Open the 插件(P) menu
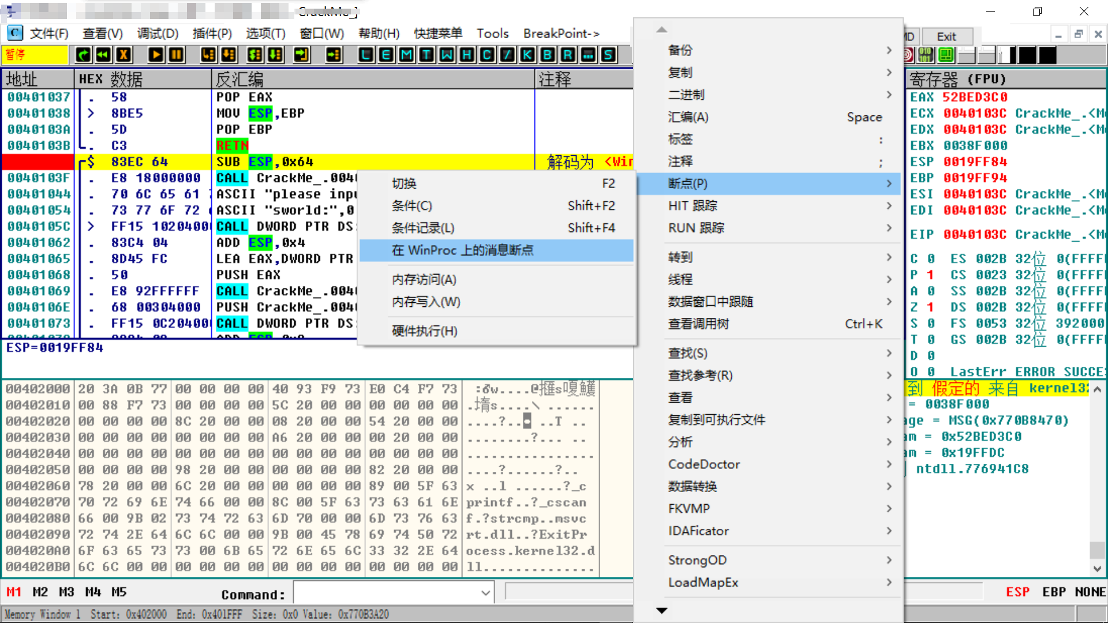 click(x=212, y=33)
